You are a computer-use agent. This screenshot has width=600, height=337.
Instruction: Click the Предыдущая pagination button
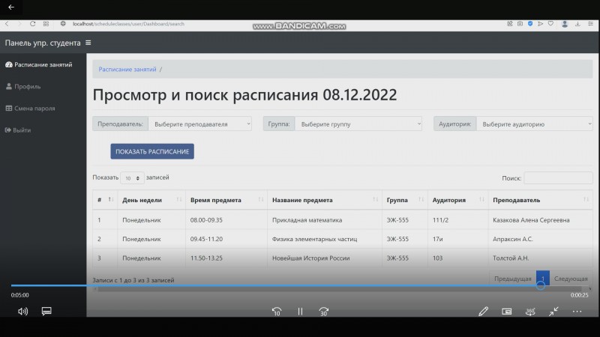pos(513,279)
